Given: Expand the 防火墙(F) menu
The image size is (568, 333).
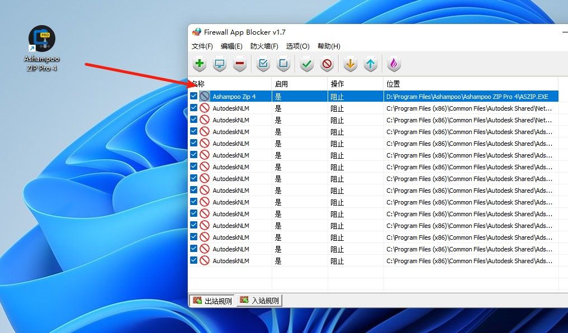Looking at the screenshot, I should (x=264, y=46).
